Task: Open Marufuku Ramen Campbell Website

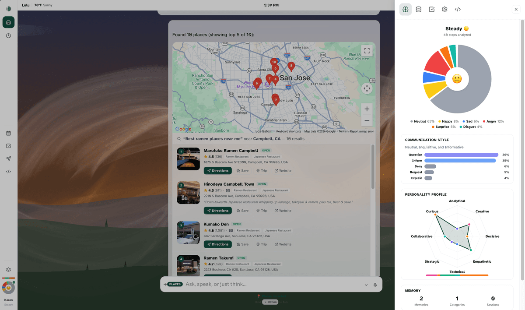Action: (x=283, y=171)
